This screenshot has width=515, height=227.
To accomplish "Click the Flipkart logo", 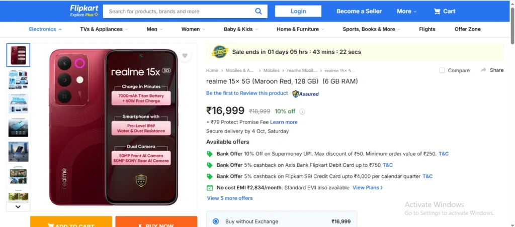I will [83, 9].
